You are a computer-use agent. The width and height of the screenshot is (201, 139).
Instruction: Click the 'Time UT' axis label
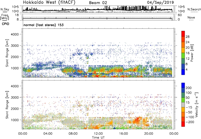98,137
